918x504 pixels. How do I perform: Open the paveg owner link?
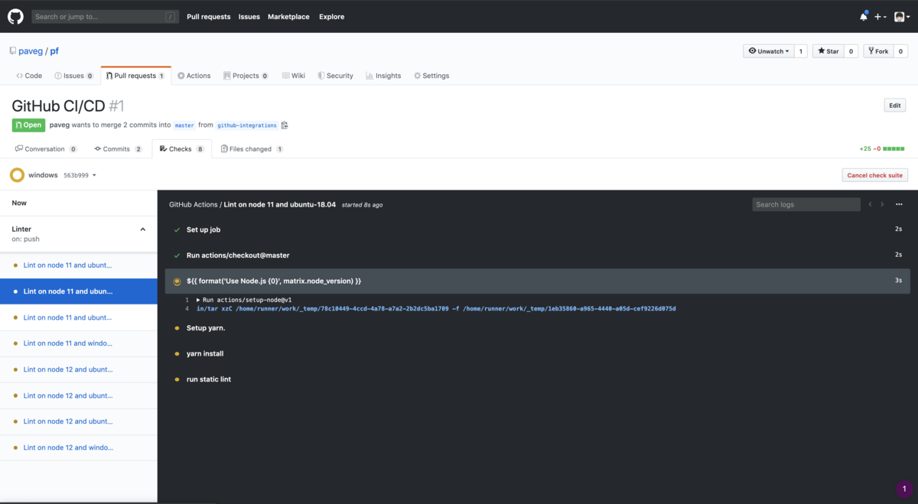point(31,51)
